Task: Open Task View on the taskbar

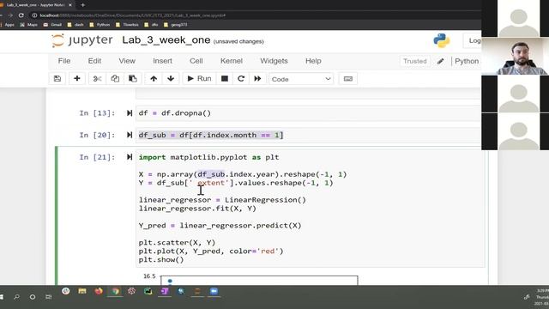Action: (49, 297)
